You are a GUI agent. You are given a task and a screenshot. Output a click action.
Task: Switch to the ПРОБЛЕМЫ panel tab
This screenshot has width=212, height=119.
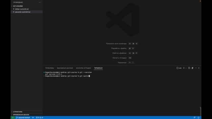coord(49,68)
